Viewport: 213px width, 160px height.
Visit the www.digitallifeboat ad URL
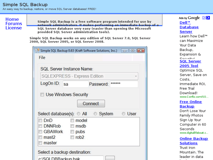pos(194,133)
